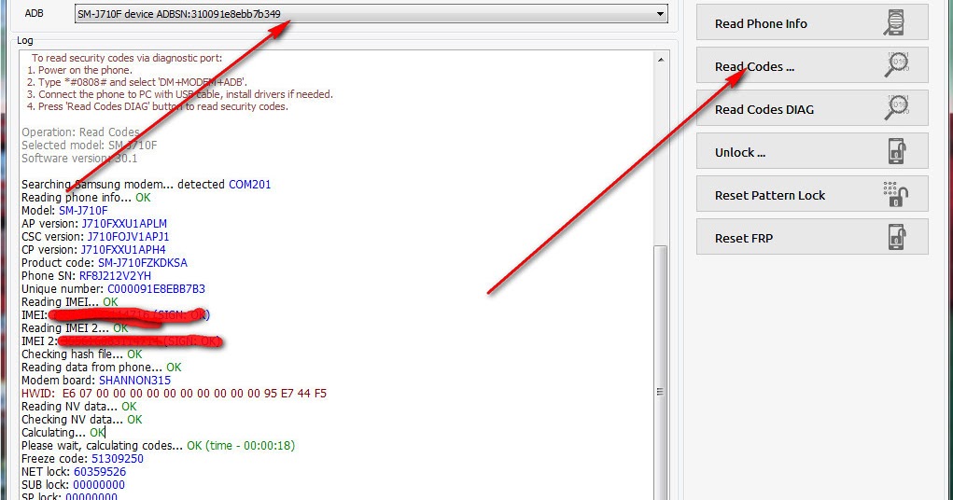Click the 'Calculating... OK' log line

(63, 433)
